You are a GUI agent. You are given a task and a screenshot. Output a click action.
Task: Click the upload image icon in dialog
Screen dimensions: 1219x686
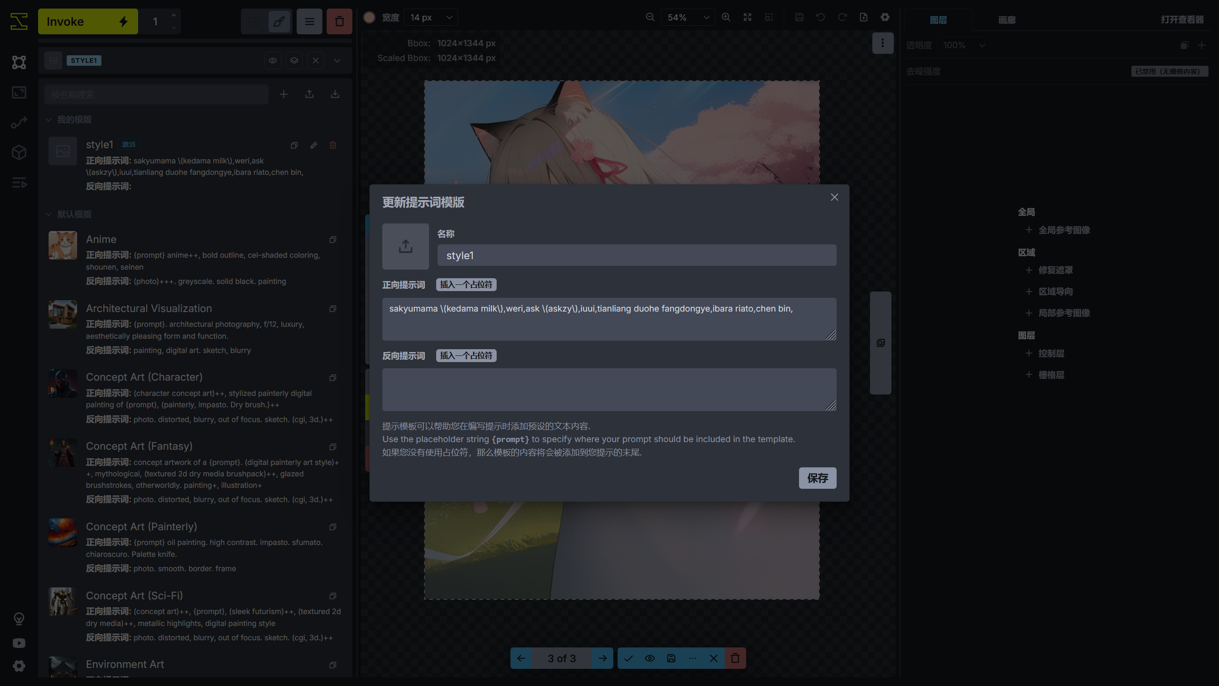(405, 246)
